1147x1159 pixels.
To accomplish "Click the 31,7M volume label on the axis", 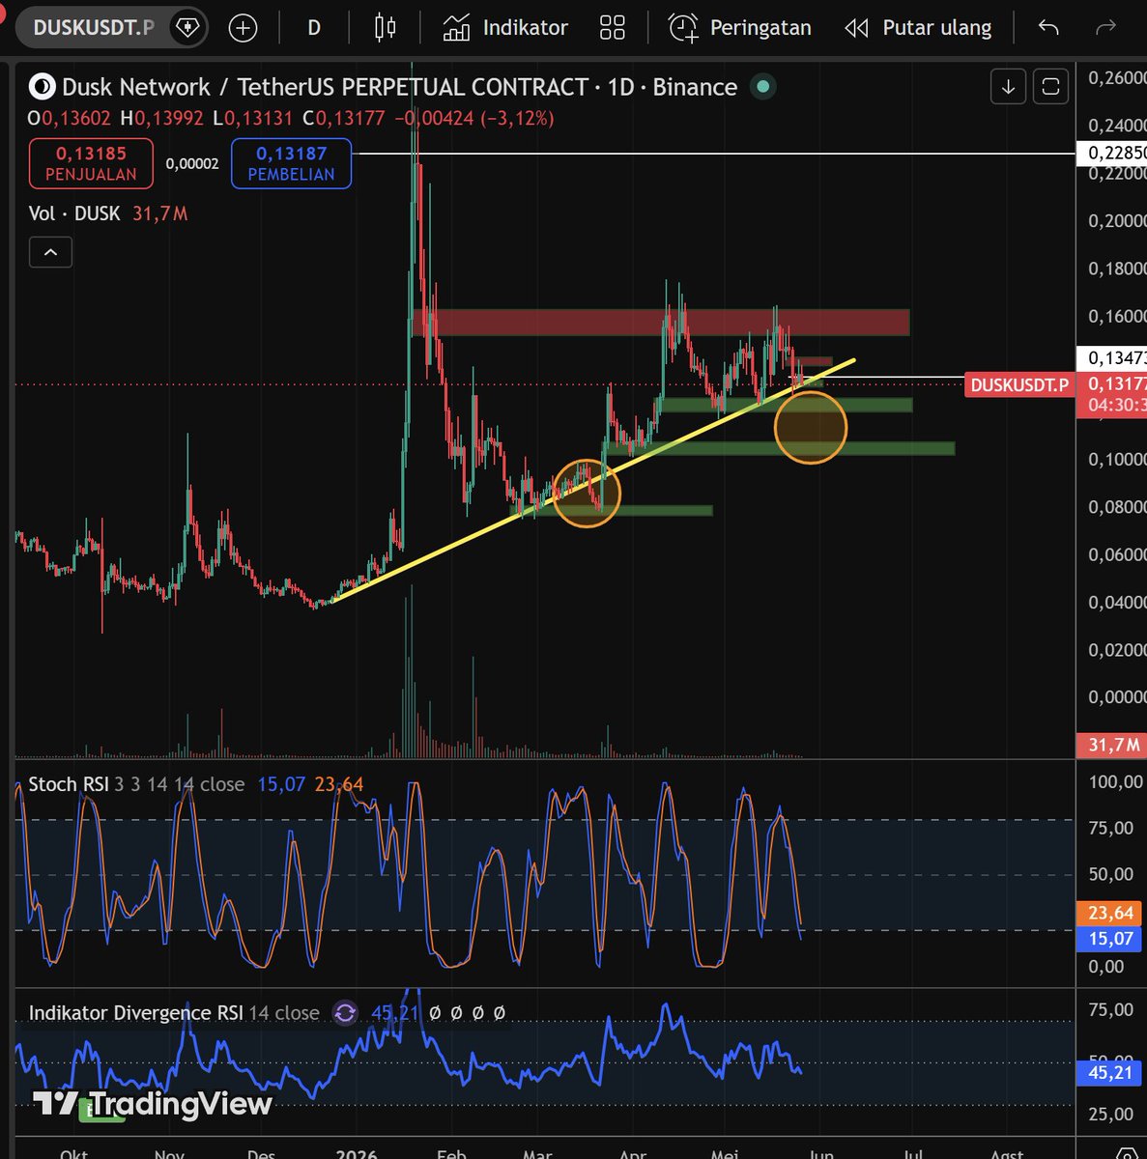I will point(1111,745).
